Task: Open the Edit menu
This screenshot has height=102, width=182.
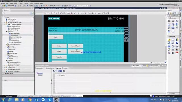Action: (x=7, y=4)
